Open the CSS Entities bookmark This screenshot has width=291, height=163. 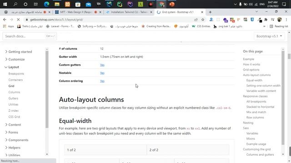201,26
